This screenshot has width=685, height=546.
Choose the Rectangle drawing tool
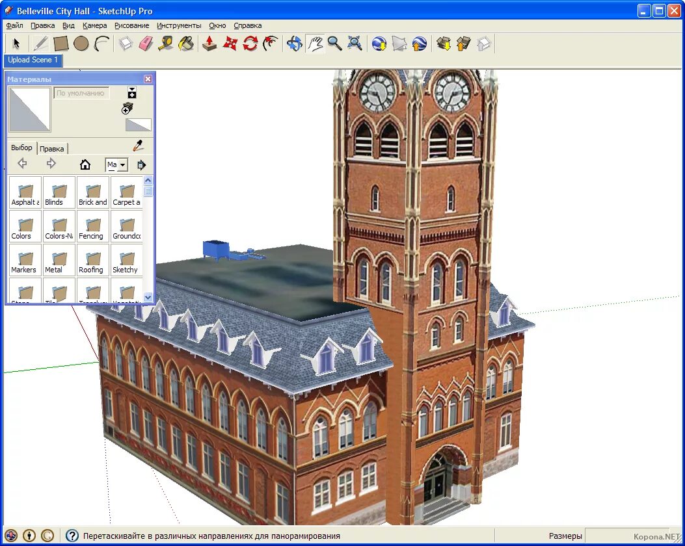tap(60, 44)
